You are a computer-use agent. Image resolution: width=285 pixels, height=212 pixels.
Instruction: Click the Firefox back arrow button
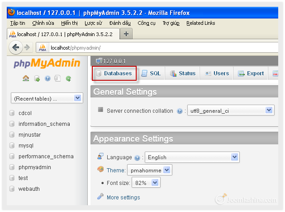(16, 47)
